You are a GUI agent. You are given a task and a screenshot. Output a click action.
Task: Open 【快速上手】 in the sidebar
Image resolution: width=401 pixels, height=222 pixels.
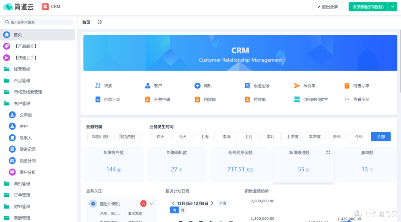pos(38,58)
